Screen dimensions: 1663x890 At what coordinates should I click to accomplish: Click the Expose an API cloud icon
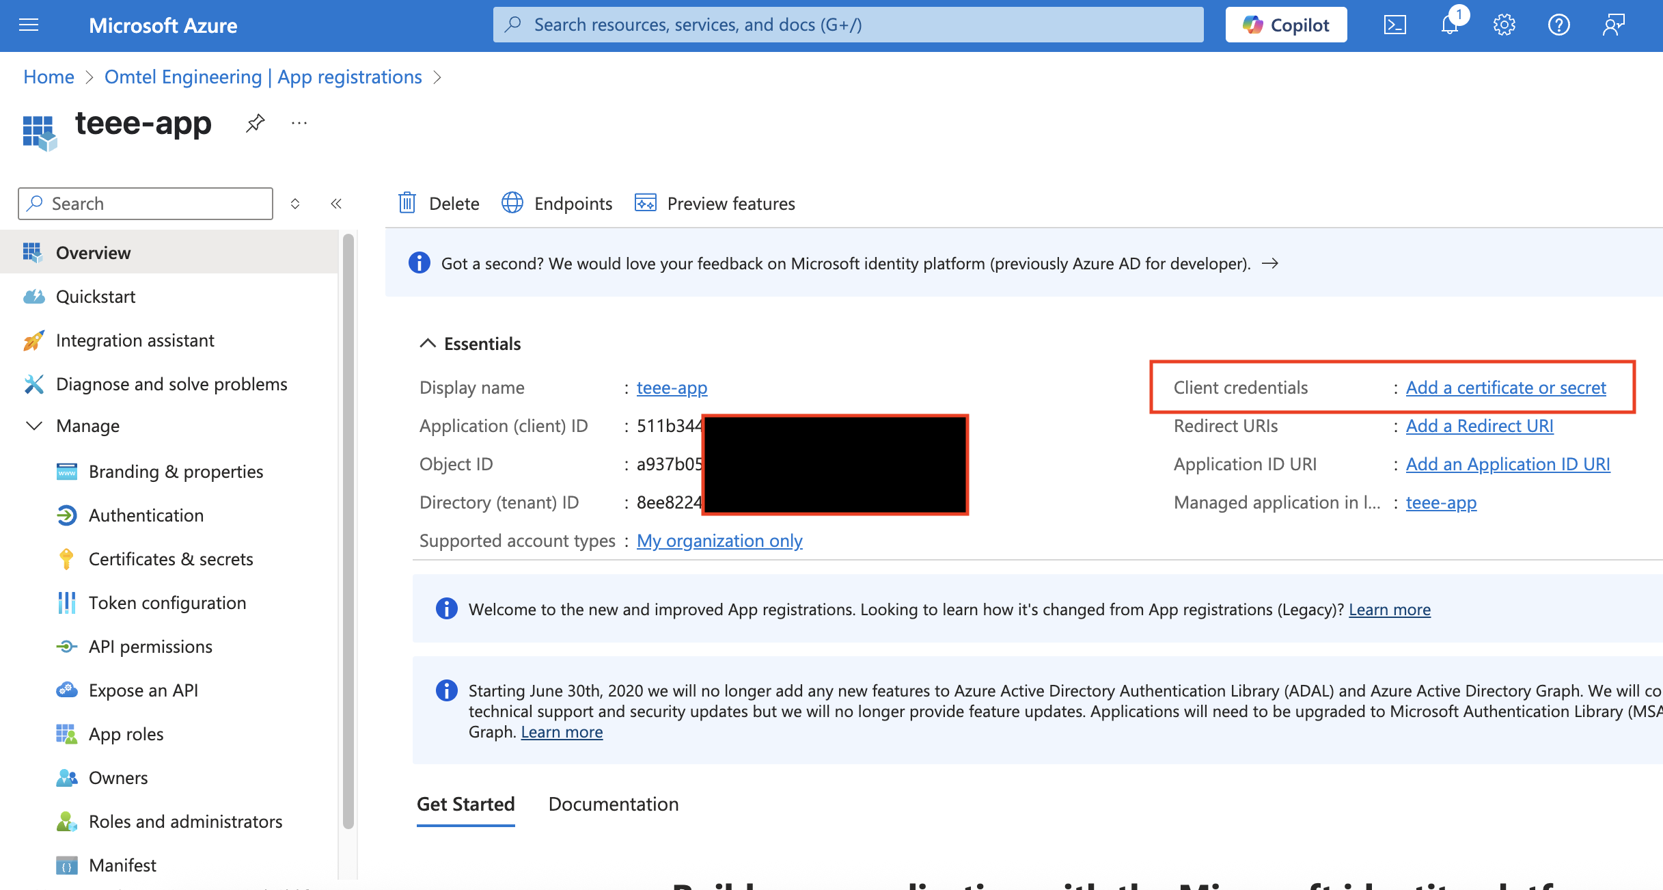pos(66,690)
